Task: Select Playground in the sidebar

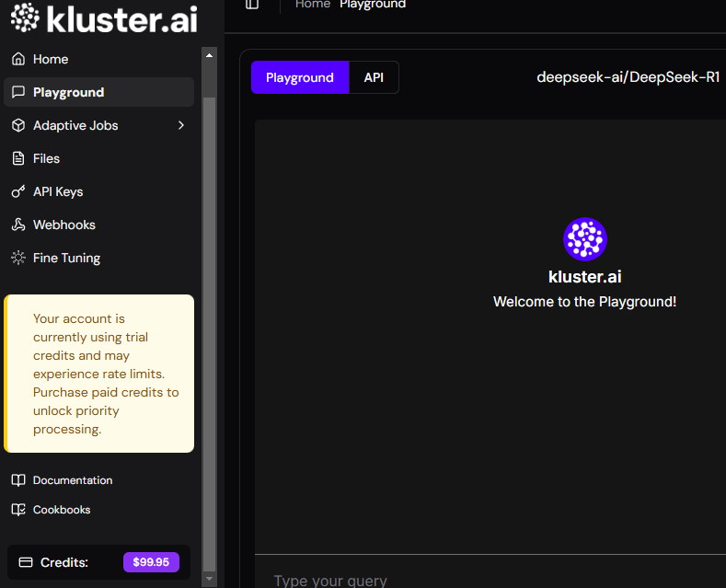Action: click(98, 92)
